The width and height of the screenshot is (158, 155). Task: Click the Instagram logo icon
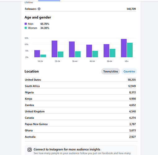29,150
